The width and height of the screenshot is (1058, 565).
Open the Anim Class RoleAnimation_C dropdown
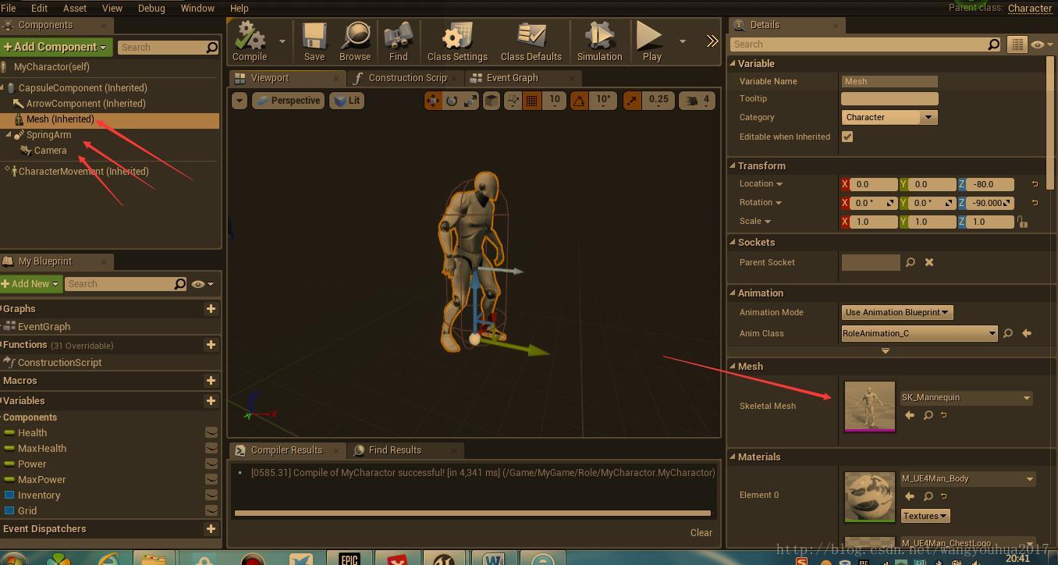click(x=919, y=333)
